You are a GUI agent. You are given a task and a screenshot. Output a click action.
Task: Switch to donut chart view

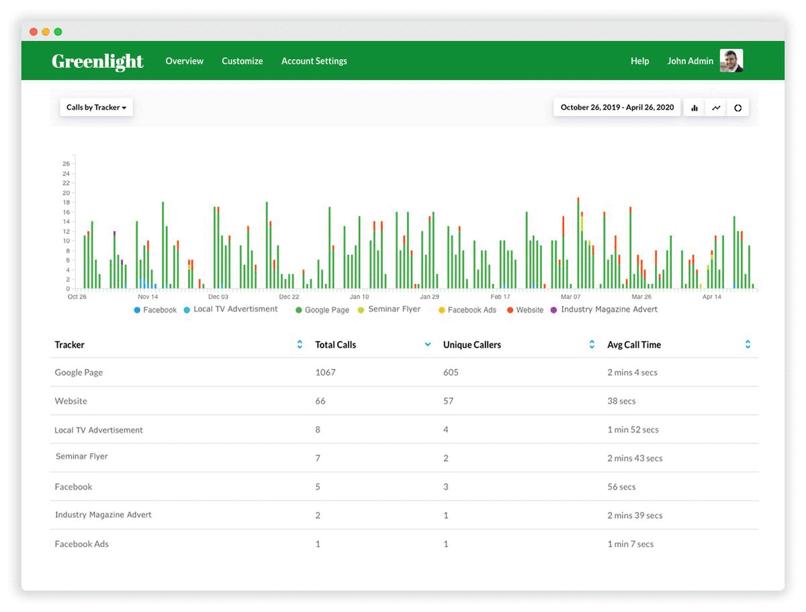[737, 107]
